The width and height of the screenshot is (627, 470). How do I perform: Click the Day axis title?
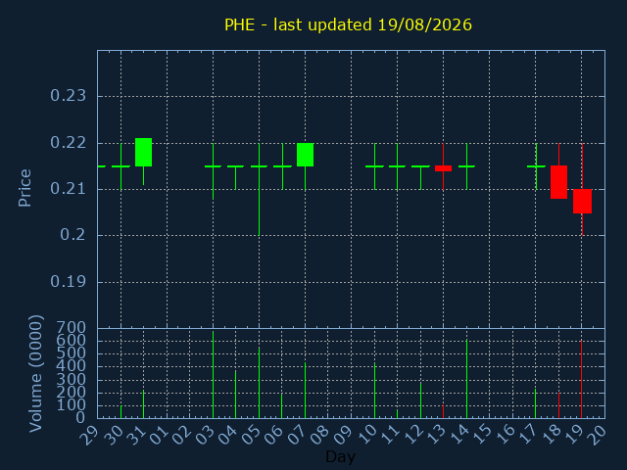click(340, 456)
